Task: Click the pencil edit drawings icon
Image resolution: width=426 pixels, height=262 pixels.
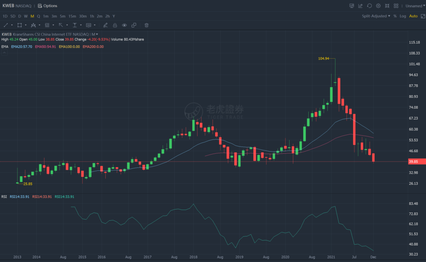Action: pos(105,25)
